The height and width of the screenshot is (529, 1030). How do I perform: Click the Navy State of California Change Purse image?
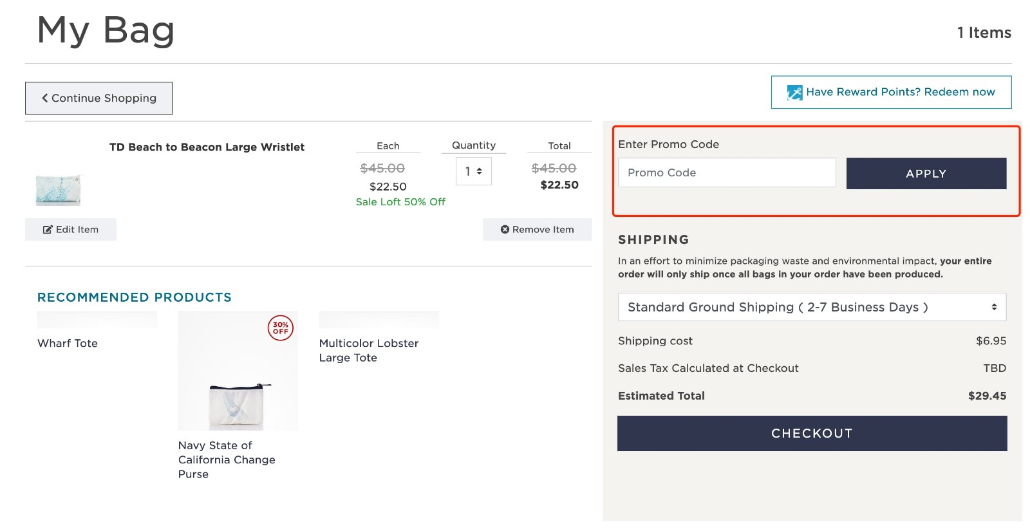238,371
